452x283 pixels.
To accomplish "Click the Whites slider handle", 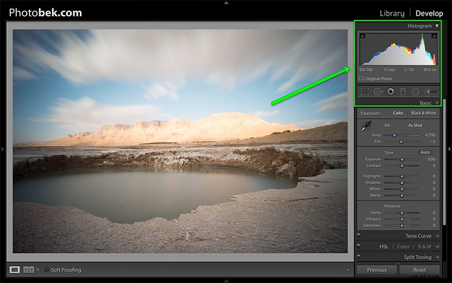I will point(402,189).
